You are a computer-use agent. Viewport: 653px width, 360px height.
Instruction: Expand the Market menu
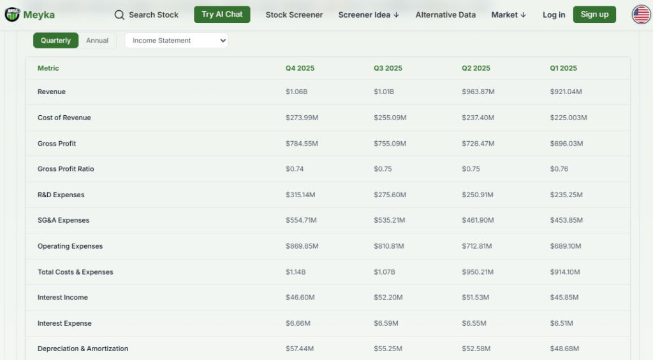(x=508, y=15)
